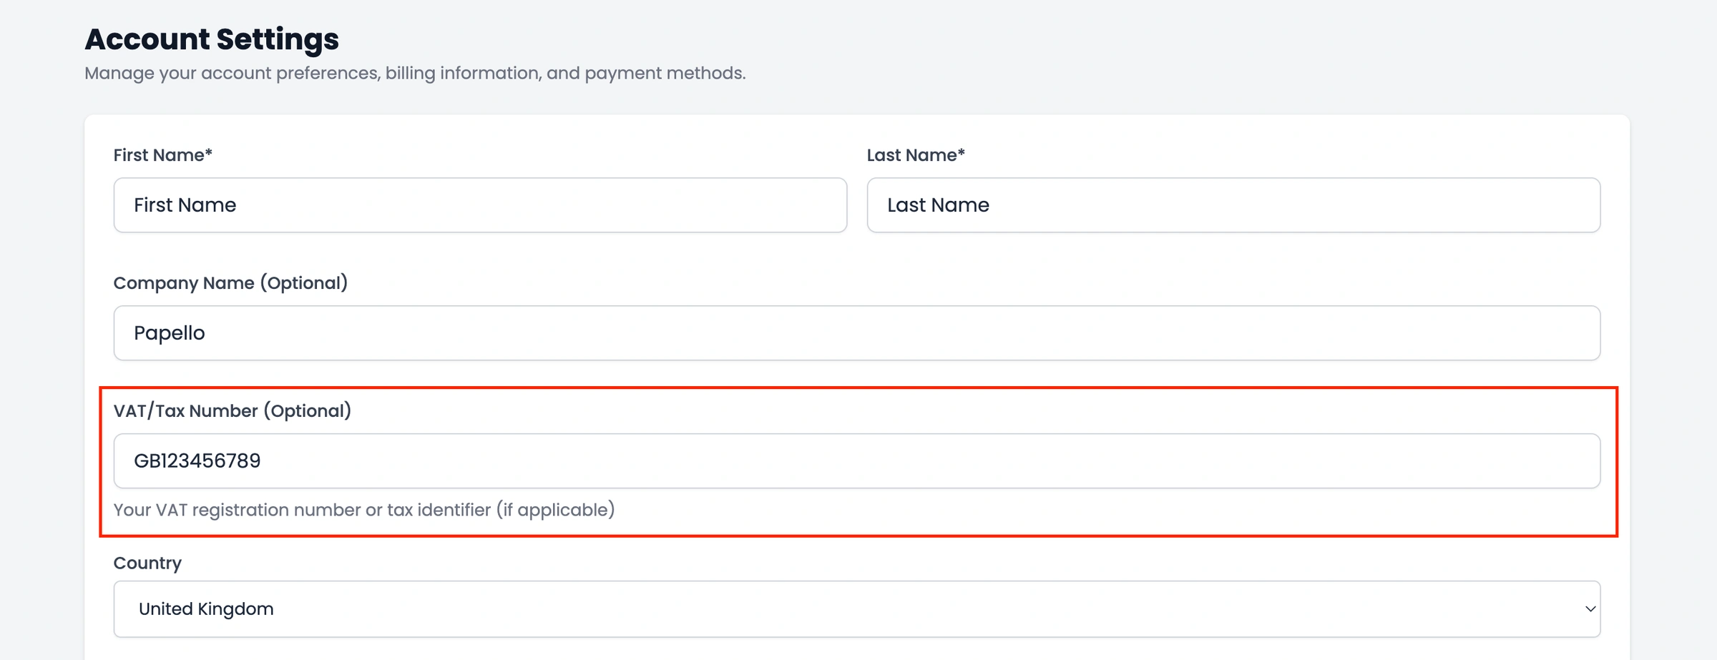Image resolution: width=1717 pixels, height=660 pixels.
Task: Select the VAT/Tax Number input field
Action: tap(856, 461)
